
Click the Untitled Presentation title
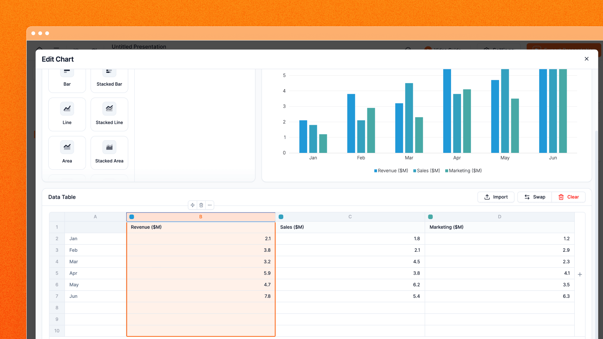pos(139,46)
